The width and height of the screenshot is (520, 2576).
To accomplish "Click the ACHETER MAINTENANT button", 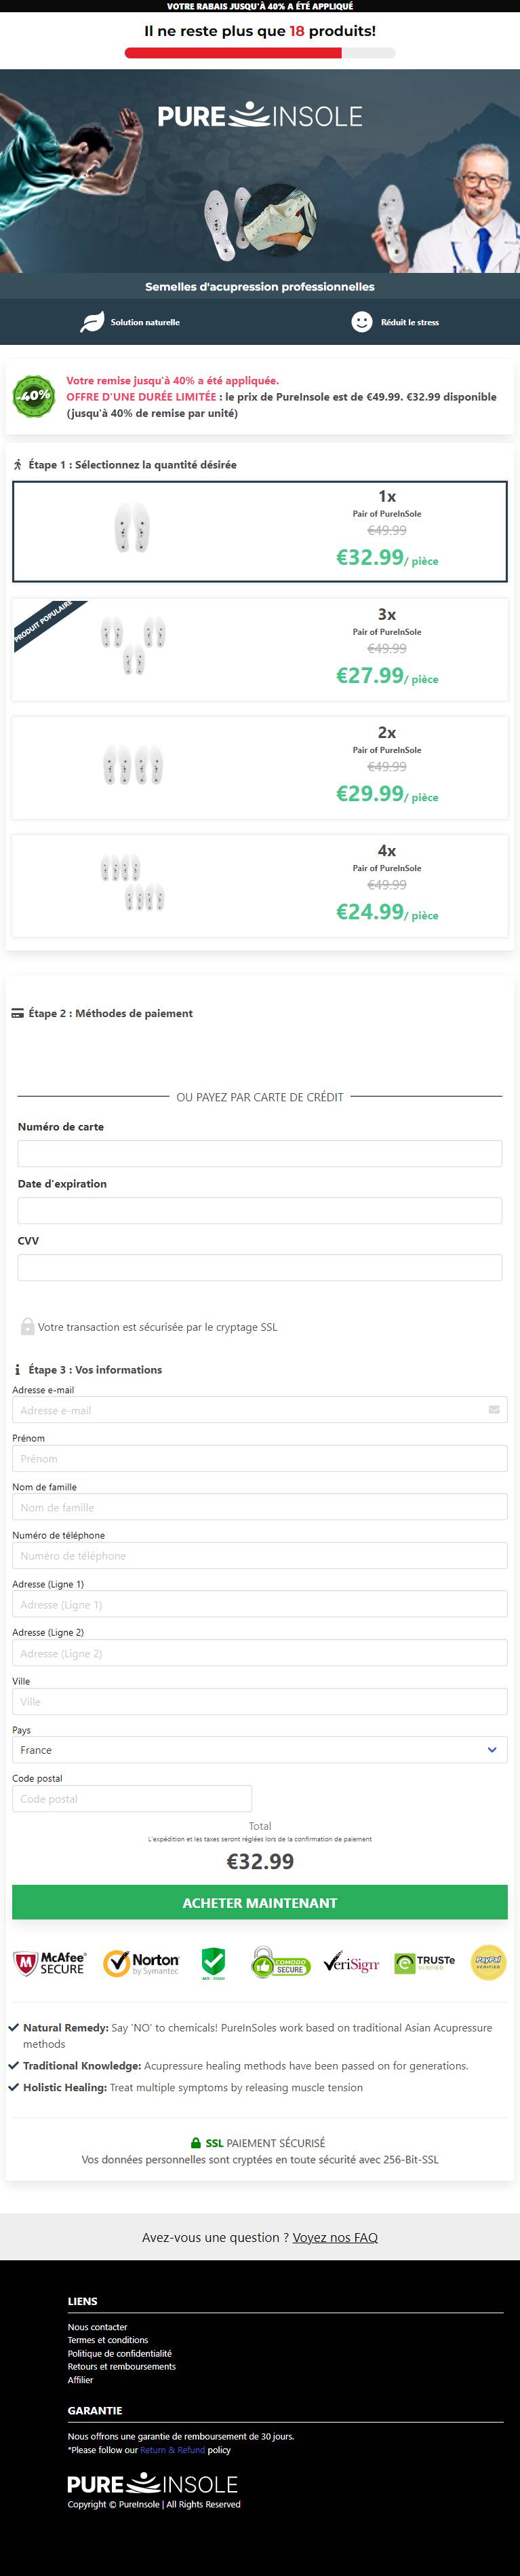I will click(260, 1902).
